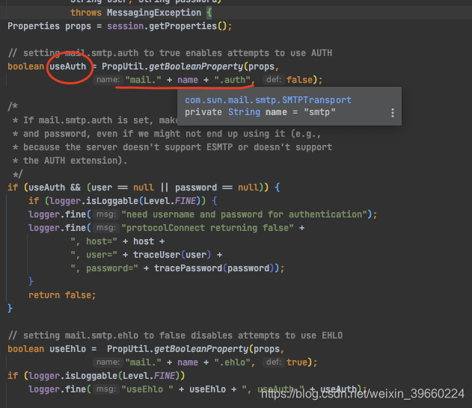
Task: Click the "useEhlo " string in last logger line
Action: click(x=147, y=389)
